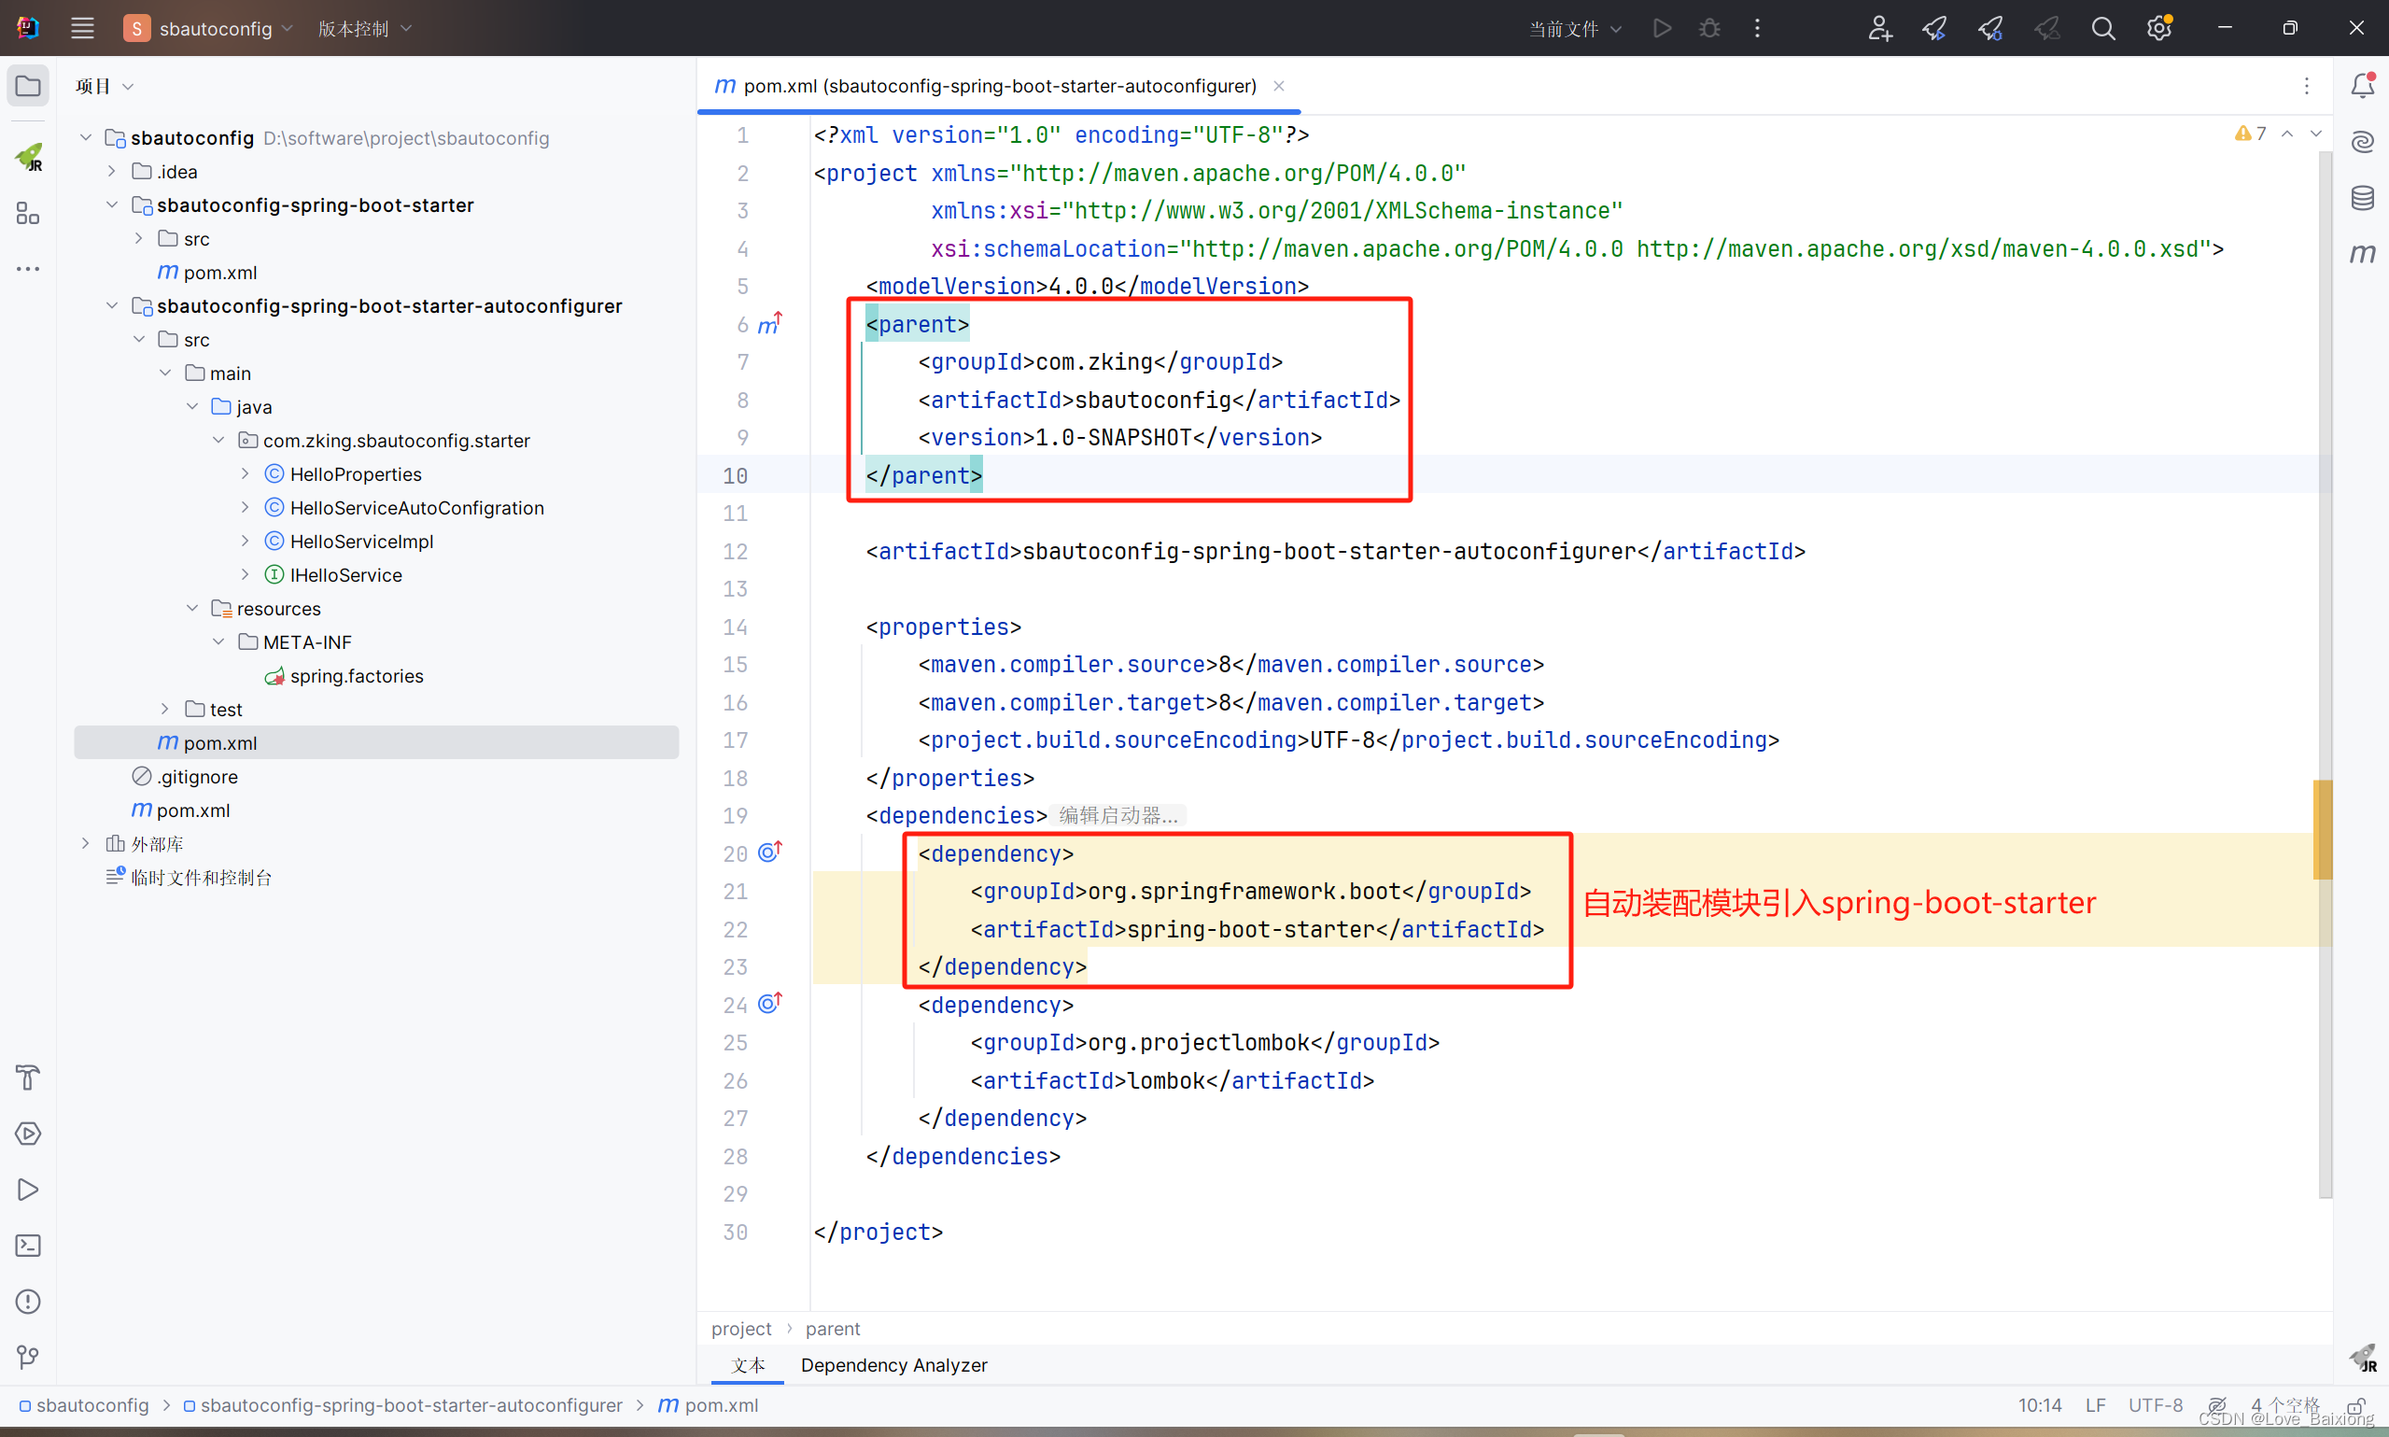Build the project with the hammer icon

tap(27, 1077)
